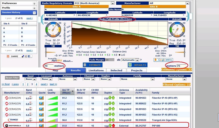
Task: Open the Duplex filter dropdown
Action: 109,79
